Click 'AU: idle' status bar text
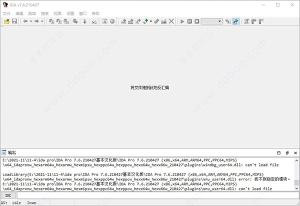The image size is (300, 206). point(11,203)
